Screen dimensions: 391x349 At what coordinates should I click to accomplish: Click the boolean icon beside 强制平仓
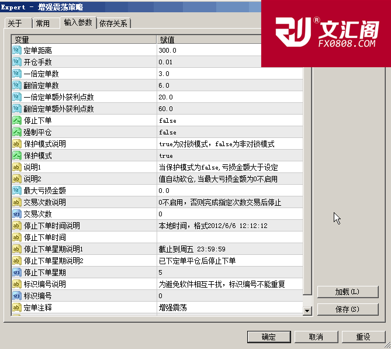[17, 133]
